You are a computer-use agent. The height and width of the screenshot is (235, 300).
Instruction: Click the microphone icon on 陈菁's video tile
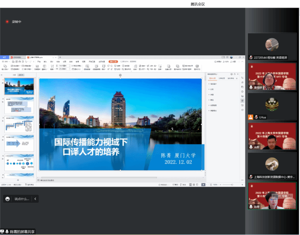(251, 207)
